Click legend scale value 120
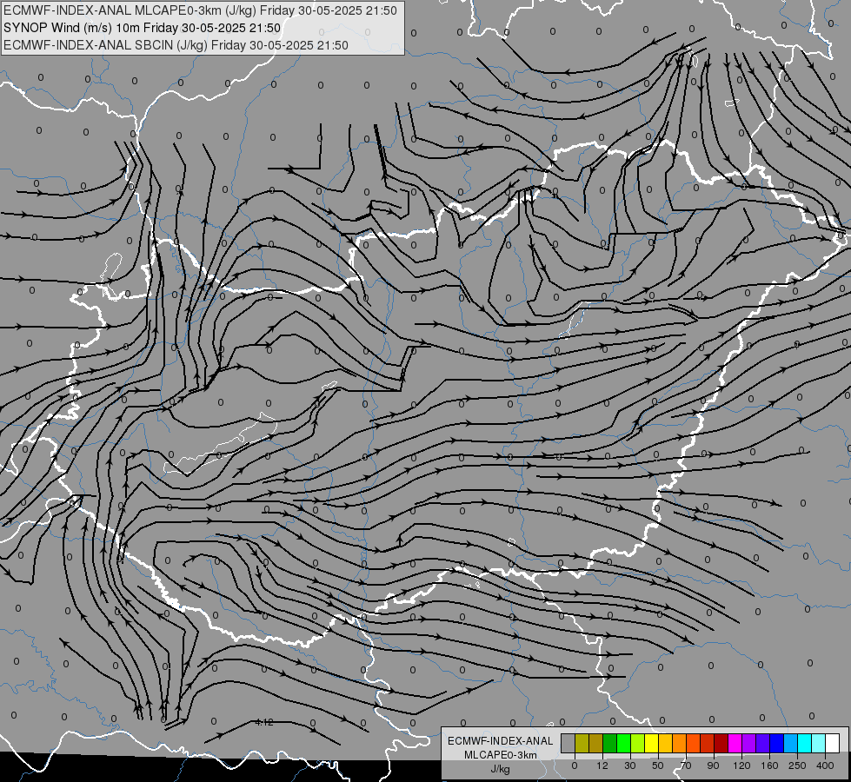This screenshot has height=782, width=851. coord(741,765)
